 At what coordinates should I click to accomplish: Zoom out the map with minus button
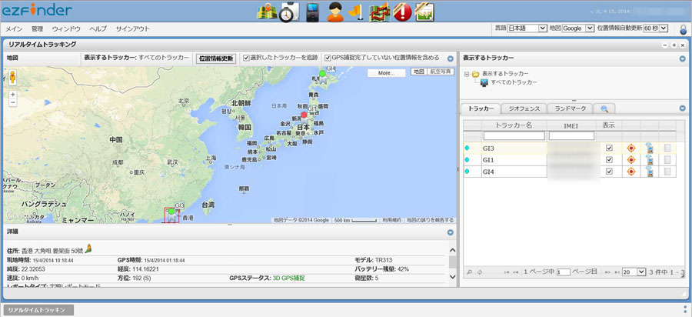tap(13, 102)
